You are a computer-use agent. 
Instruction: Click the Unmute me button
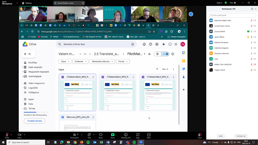tap(241, 136)
